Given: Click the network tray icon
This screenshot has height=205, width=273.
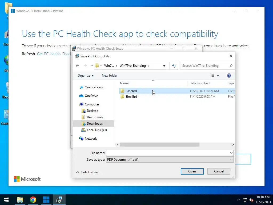Looking at the screenshot, I should 245,200.
